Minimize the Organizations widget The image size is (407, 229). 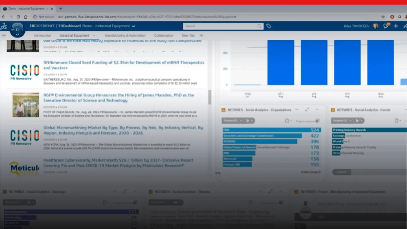pyautogui.click(x=297, y=110)
